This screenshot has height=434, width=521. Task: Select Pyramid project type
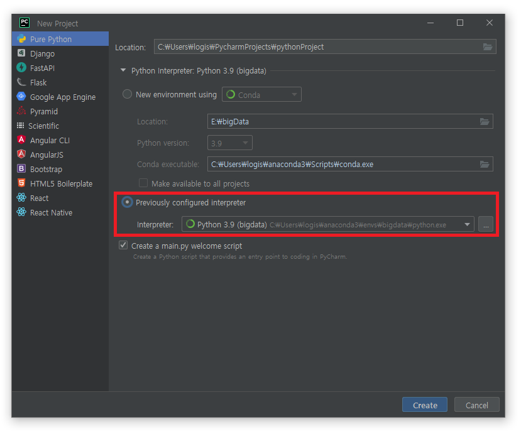60,111
